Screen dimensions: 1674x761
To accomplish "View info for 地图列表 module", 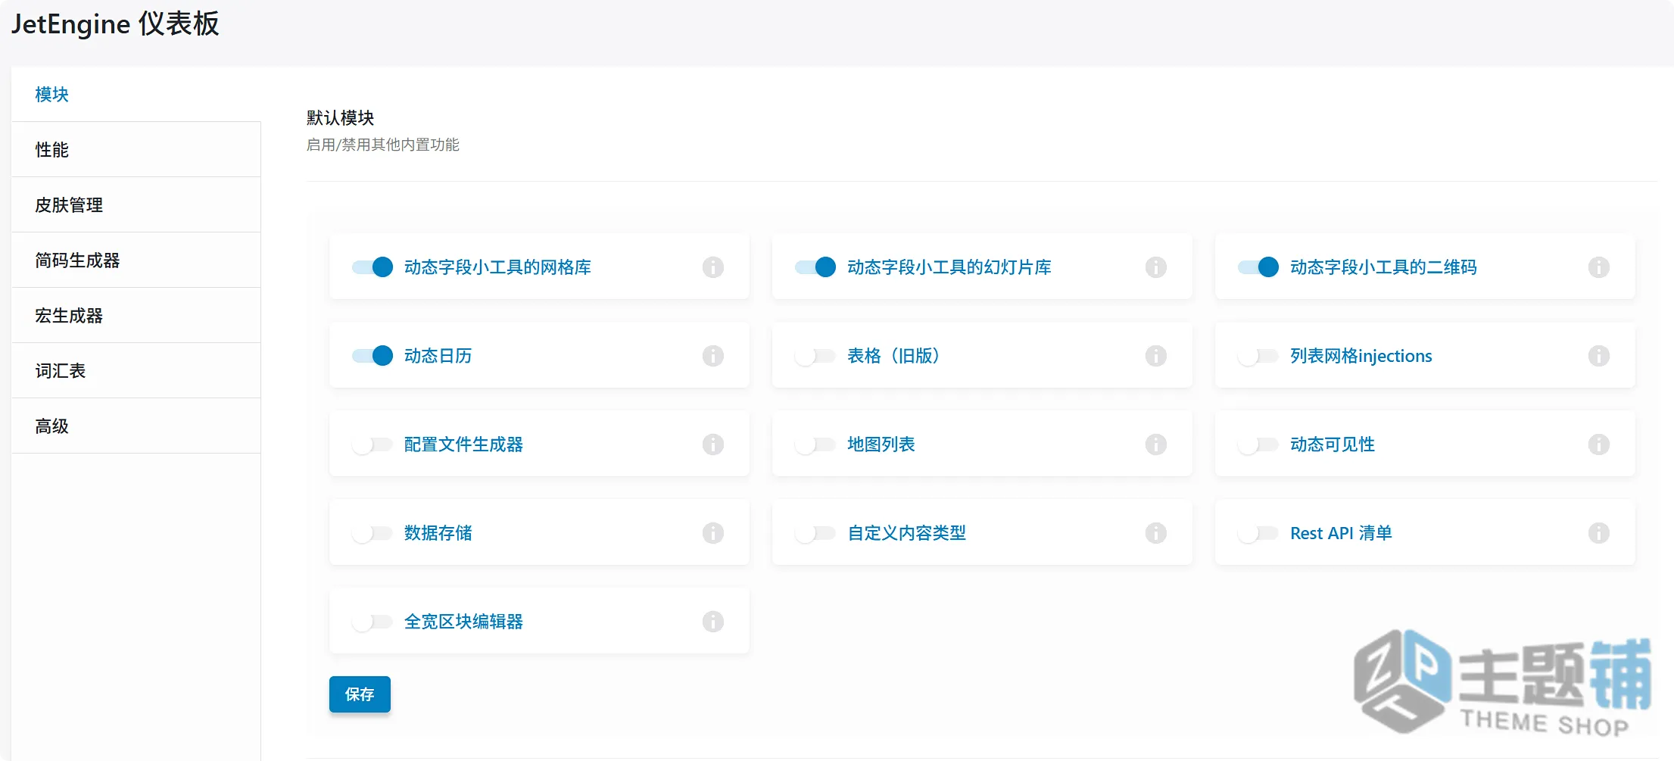I will [x=1155, y=444].
